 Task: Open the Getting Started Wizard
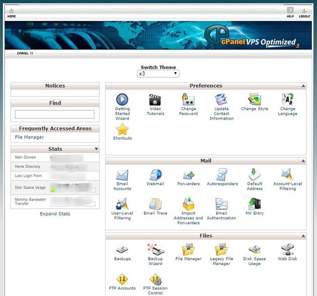[x=122, y=107]
